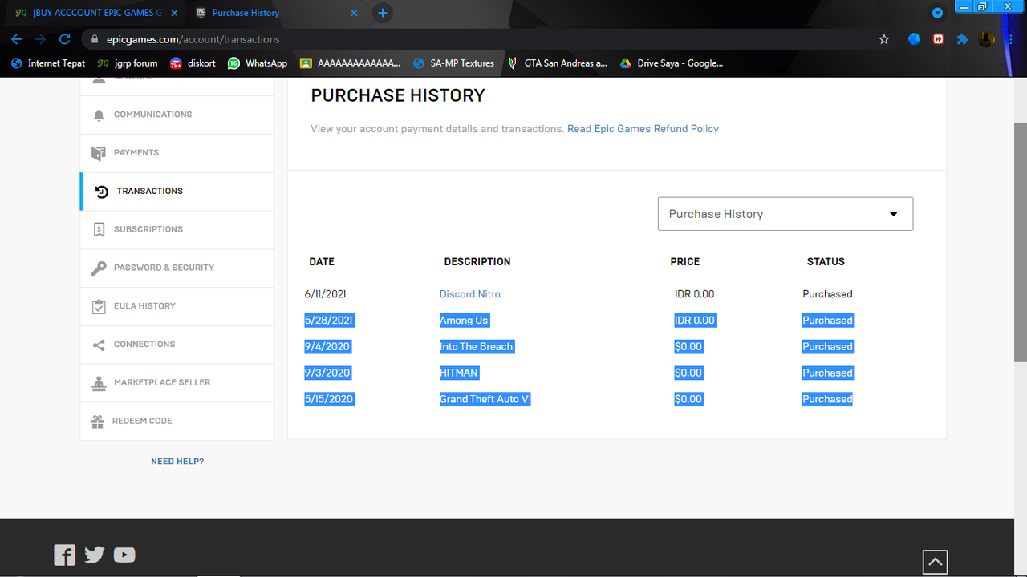Bookmark this page with the star icon
The width and height of the screenshot is (1027, 577).
tap(884, 39)
